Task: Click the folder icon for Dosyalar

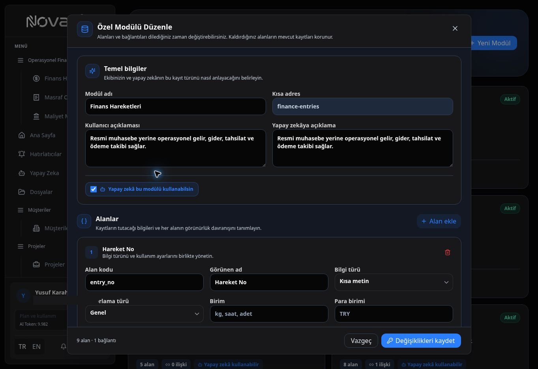Action: (x=22, y=192)
